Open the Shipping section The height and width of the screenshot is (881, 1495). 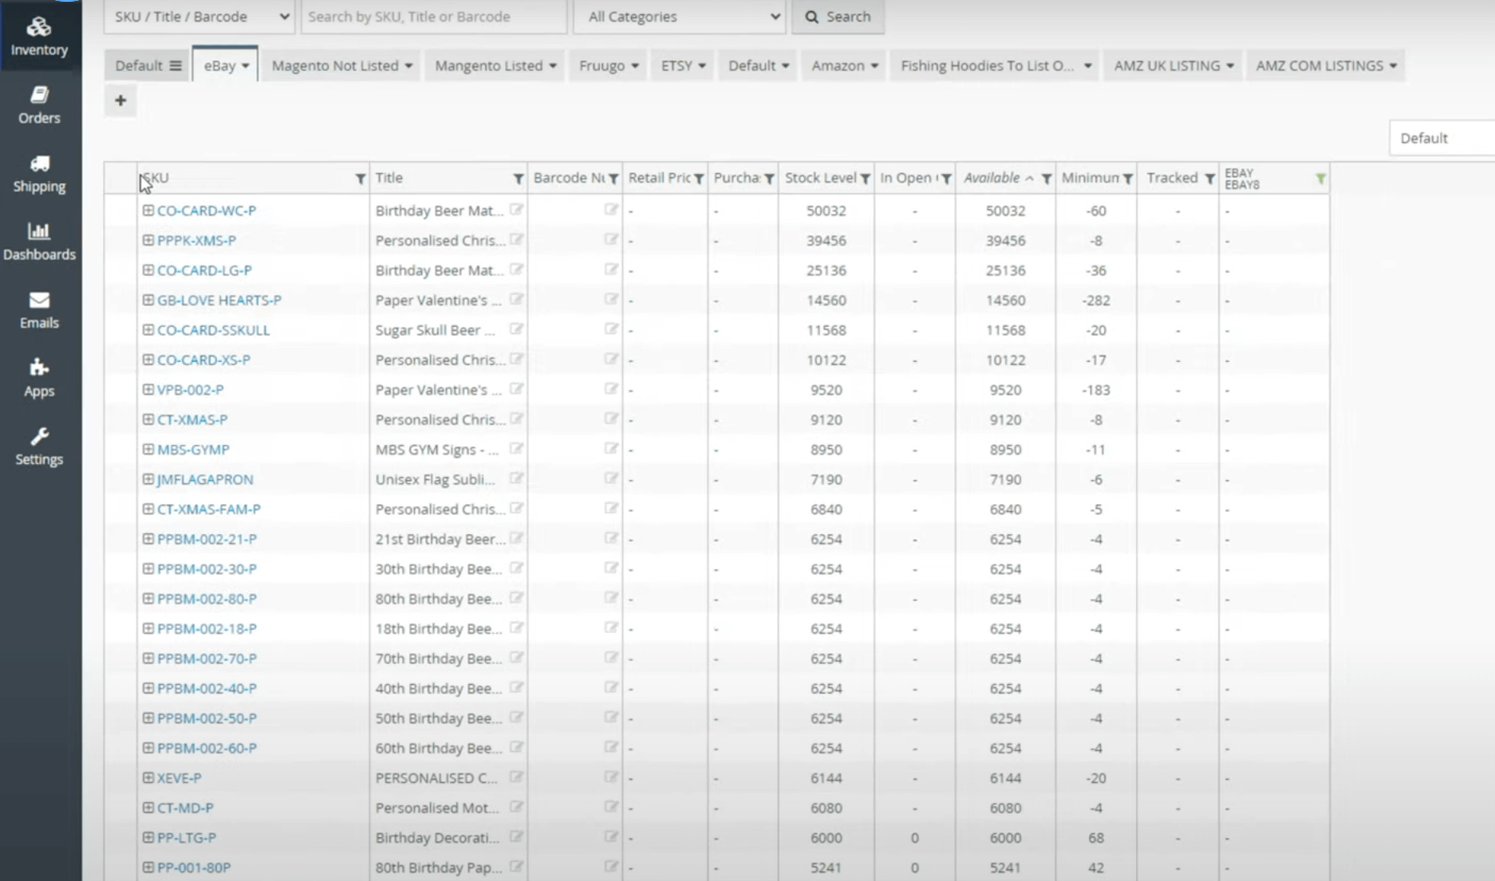39,173
